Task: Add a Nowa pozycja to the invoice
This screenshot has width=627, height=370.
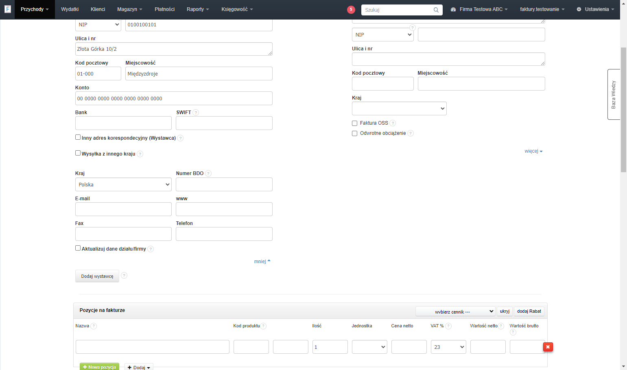Action: 99,367
